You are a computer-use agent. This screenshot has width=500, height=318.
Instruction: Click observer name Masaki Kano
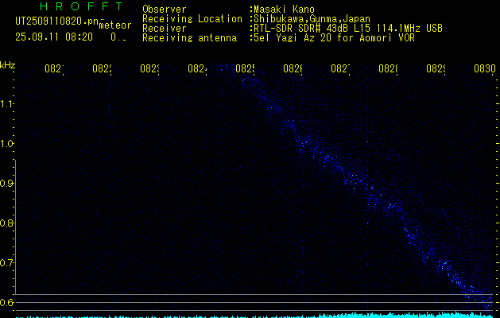coord(284,10)
